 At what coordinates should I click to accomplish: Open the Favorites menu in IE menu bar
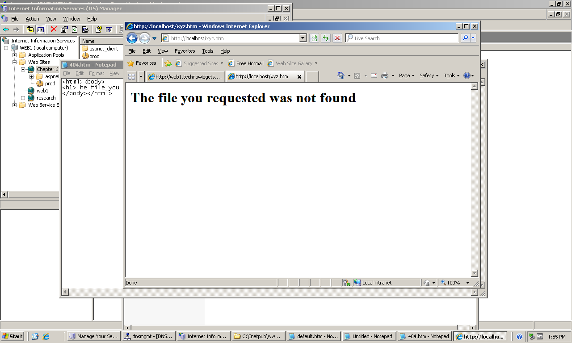click(x=185, y=51)
